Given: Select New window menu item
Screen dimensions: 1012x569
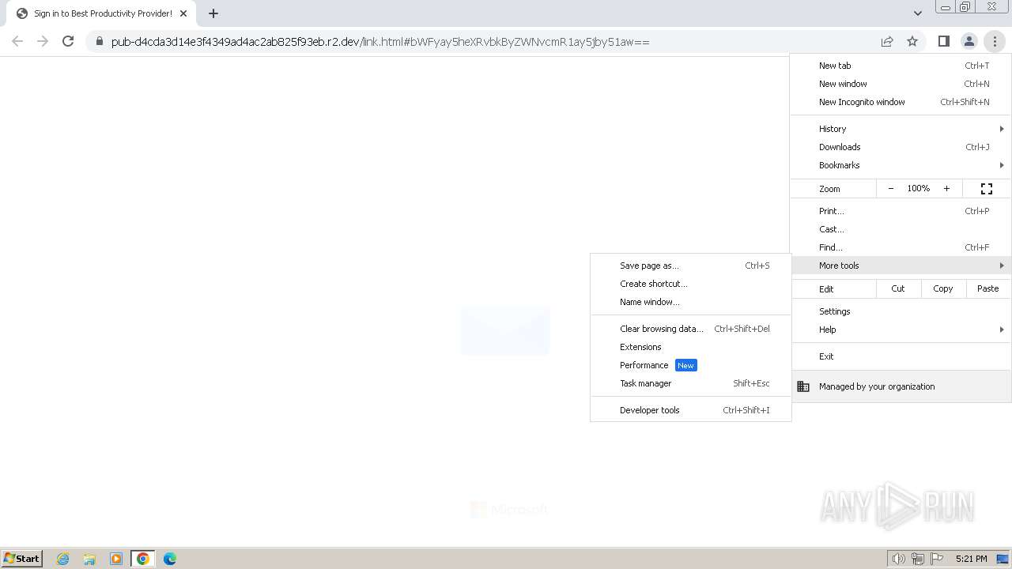Looking at the screenshot, I should click(x=901, y=84).
